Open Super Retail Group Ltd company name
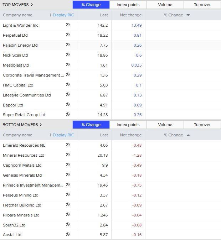Viewport: 221px width, 240px height. (24, 115)
